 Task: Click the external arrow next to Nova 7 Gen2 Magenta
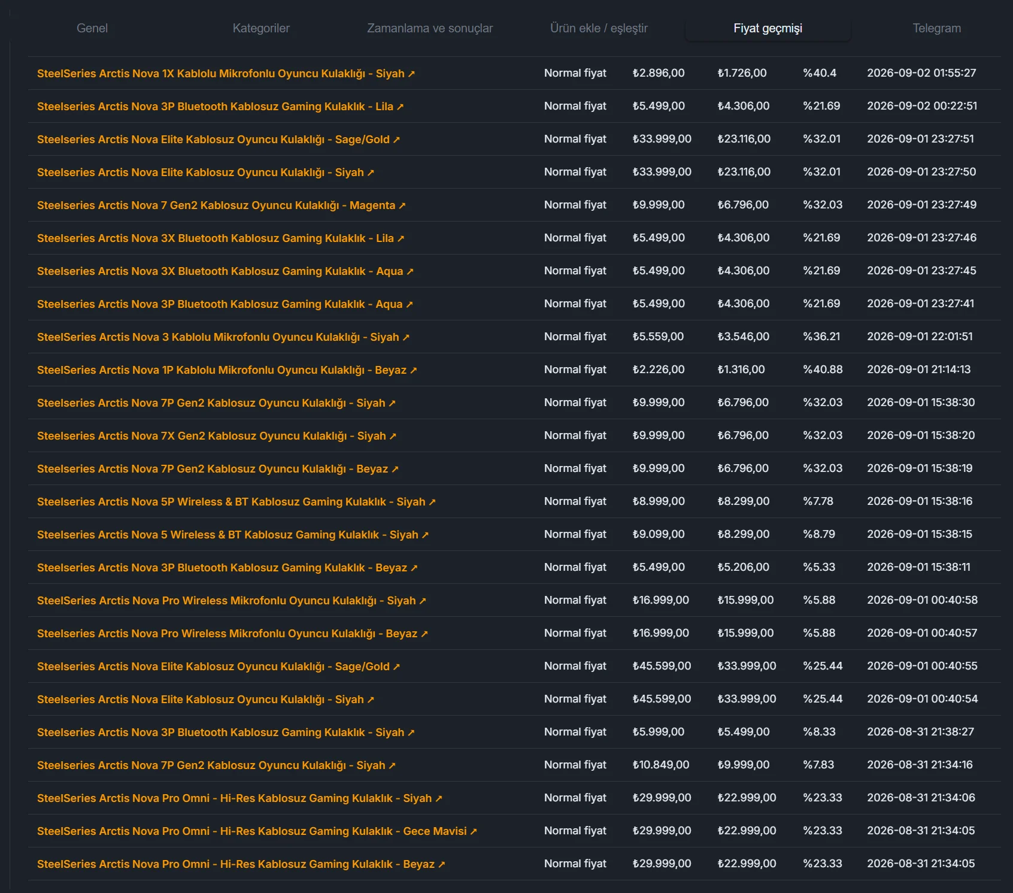[402, 205]
